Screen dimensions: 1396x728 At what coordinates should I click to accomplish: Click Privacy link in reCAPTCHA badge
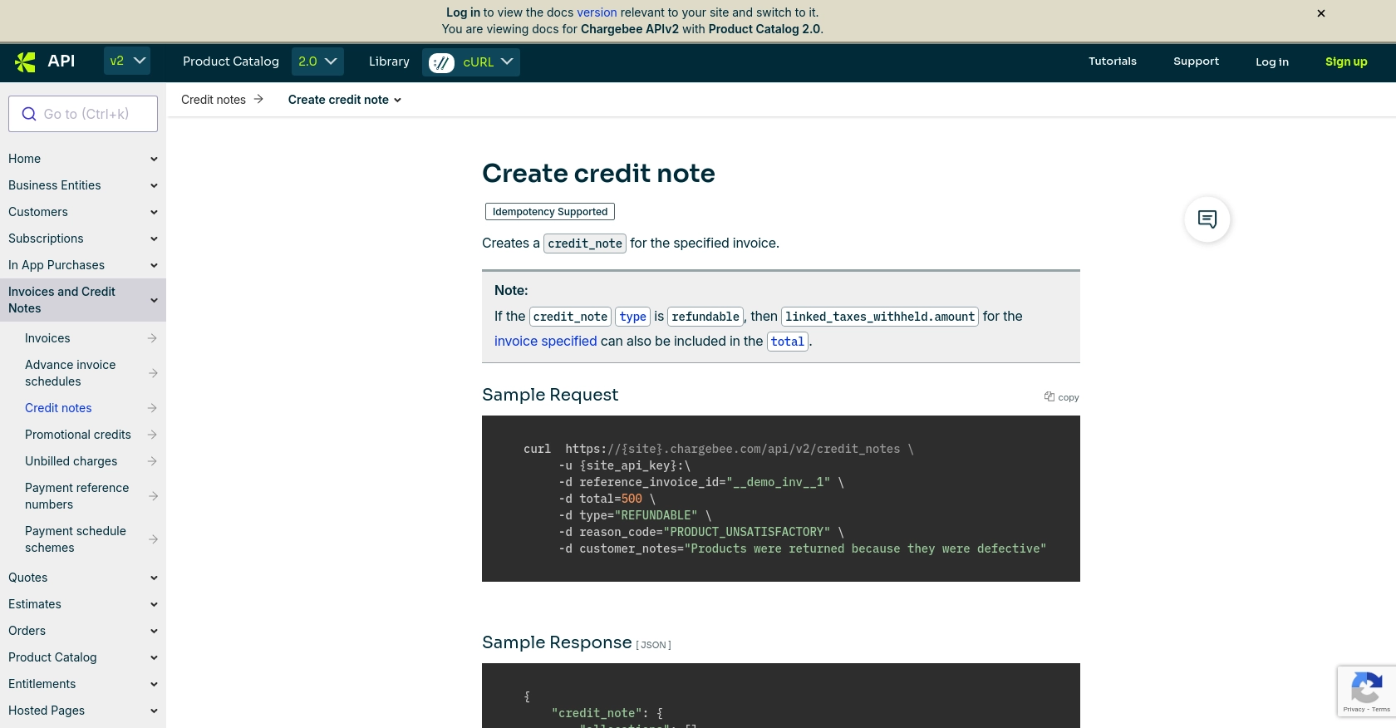point(1354,709)
